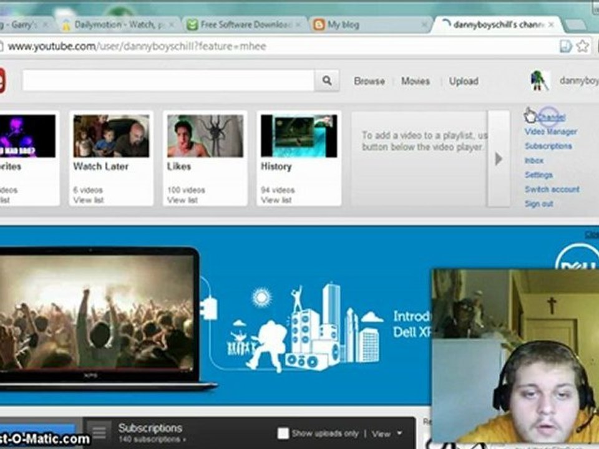
Task: Click the Dailymotion tab
Action: pos(119,25)
